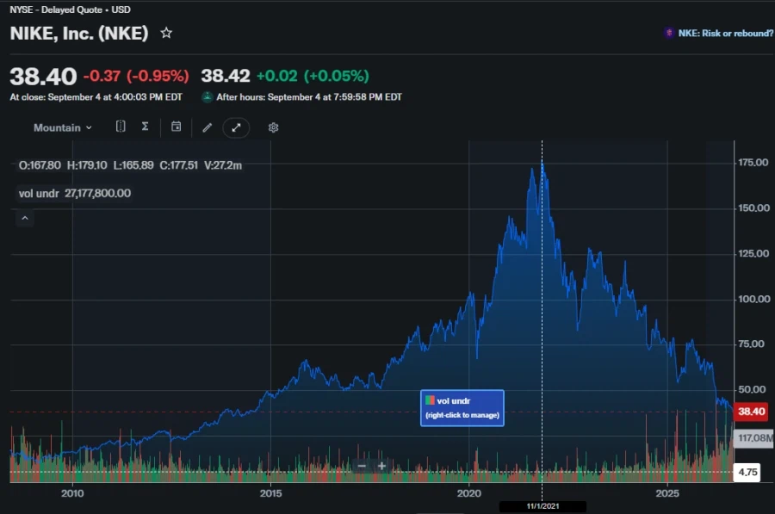Click the 2015 year label on time axis

coord(271,493)
